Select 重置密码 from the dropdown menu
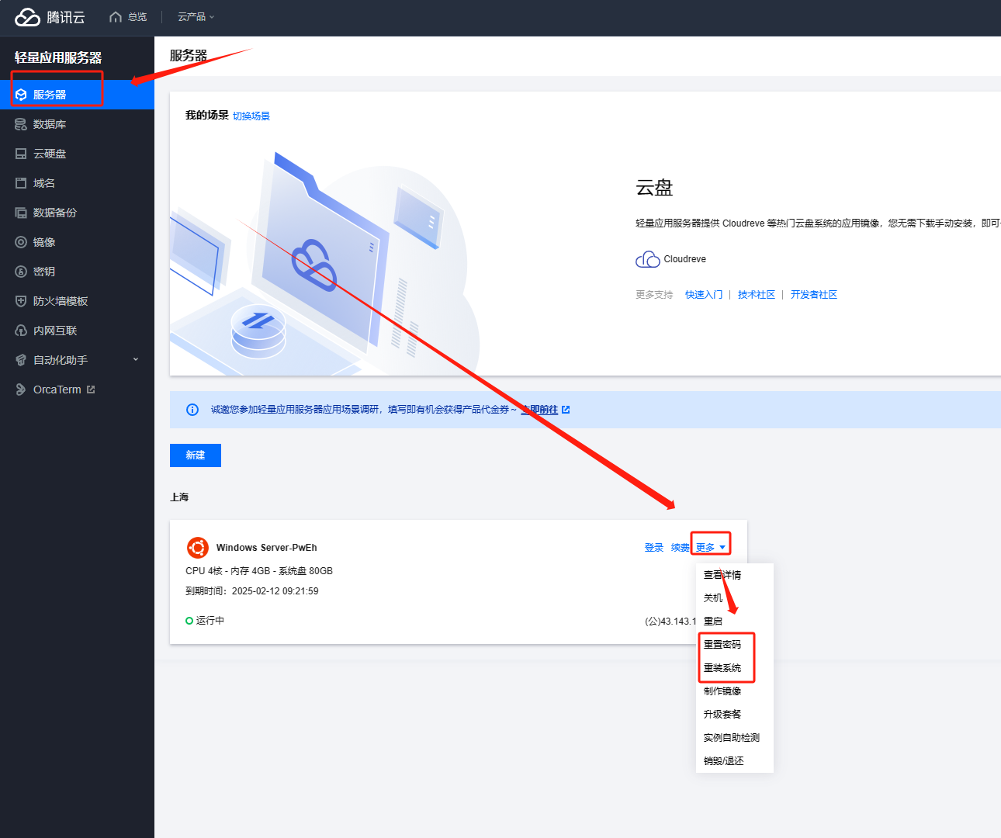The height and width of the screenshot is (838, 1001). click(722, 645)
